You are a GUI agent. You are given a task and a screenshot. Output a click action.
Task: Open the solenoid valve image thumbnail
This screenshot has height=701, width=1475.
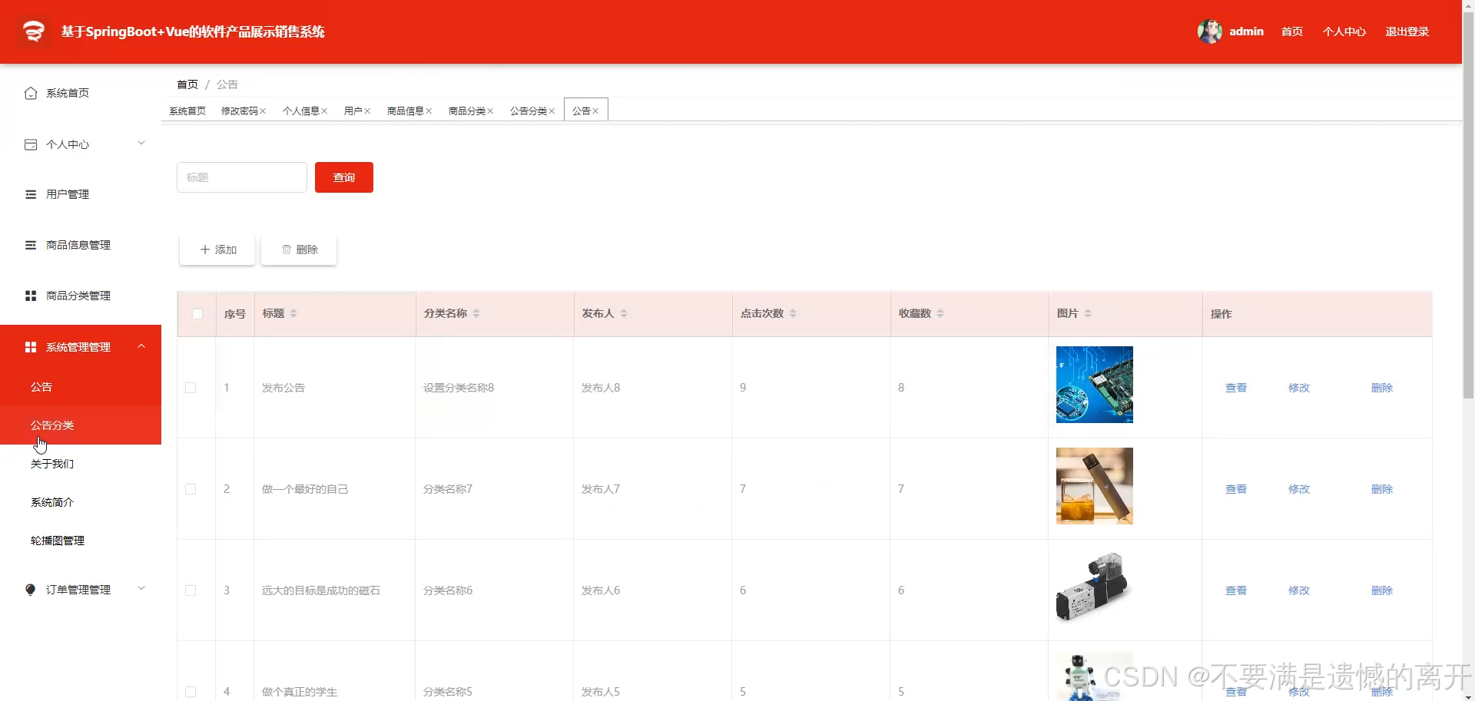click(x=1095, y=587)
